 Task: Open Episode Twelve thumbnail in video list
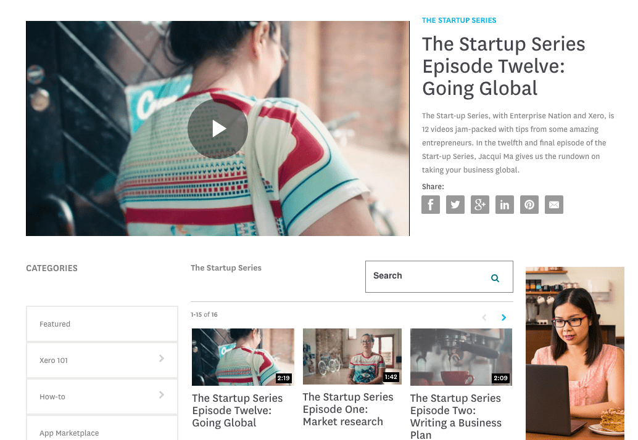pyautogui.click(x=242, y=357)
